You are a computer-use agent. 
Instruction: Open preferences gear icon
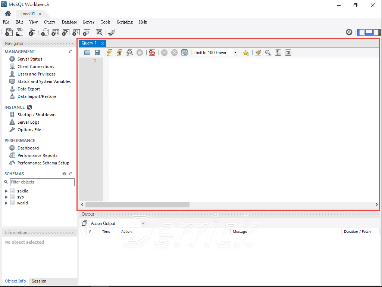pos(349,32)
